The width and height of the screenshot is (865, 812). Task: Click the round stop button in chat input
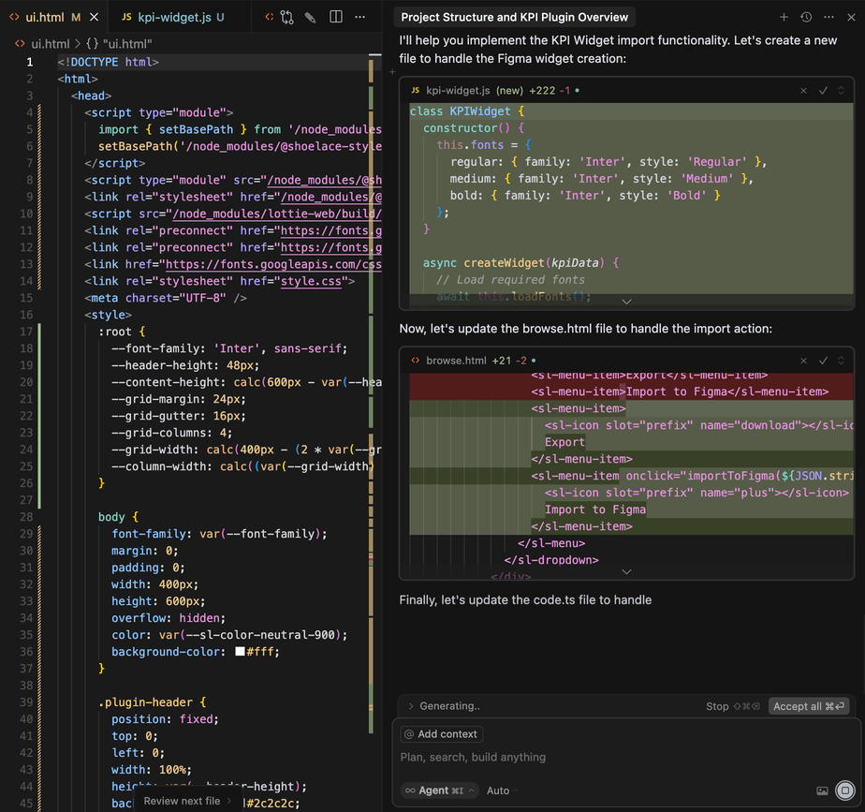point(844,790)
